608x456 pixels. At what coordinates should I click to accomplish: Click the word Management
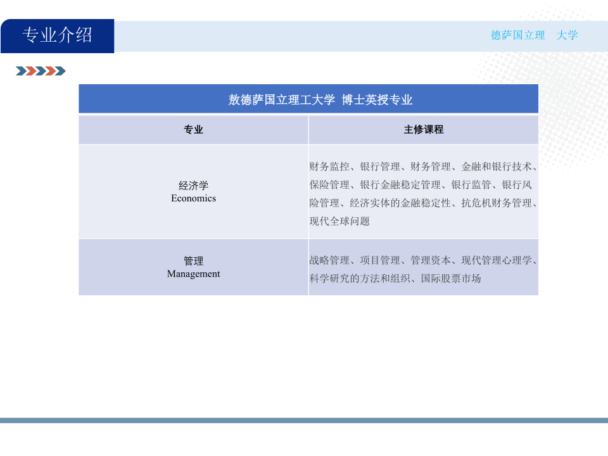pyautogui.click(x=194, y=274)
